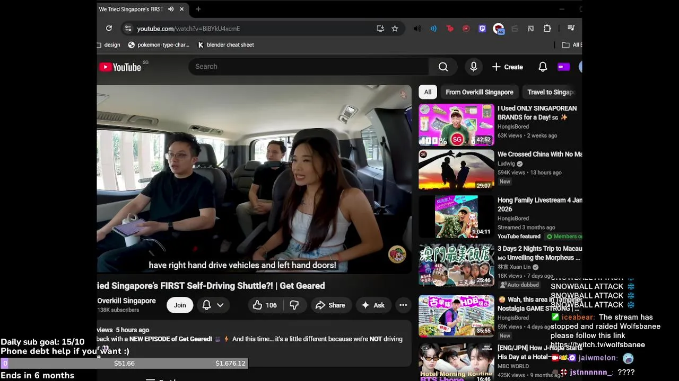Open the Tampines Nostalgia video thumbnail
The image size is (679, 381).
point(456,315)
